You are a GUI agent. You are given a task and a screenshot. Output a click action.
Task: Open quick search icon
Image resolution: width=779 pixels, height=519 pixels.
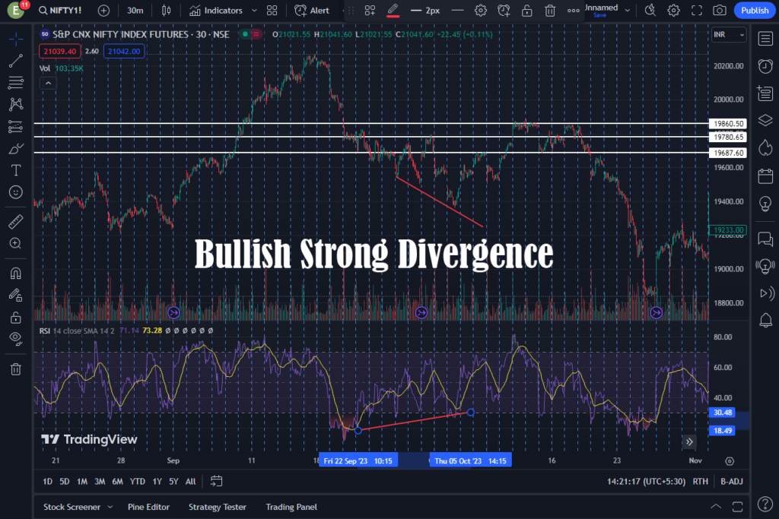pyautogui.click(x=650, y=11)
